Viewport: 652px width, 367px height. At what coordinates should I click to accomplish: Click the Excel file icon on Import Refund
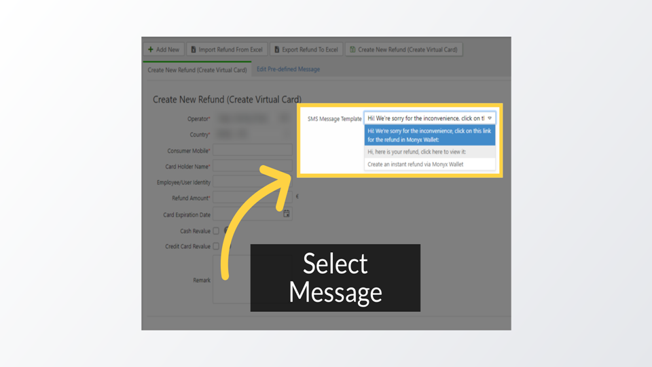point(194,50)
